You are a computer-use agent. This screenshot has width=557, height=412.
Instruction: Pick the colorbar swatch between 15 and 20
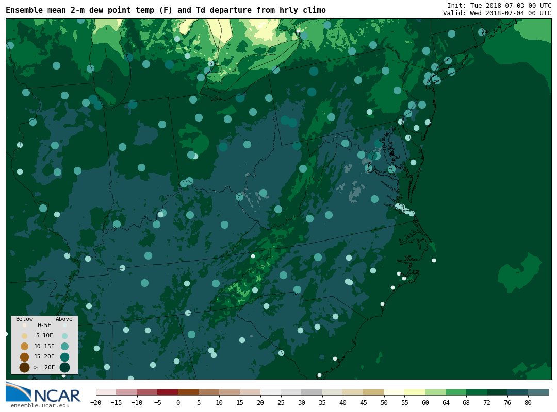coord(250,392)
